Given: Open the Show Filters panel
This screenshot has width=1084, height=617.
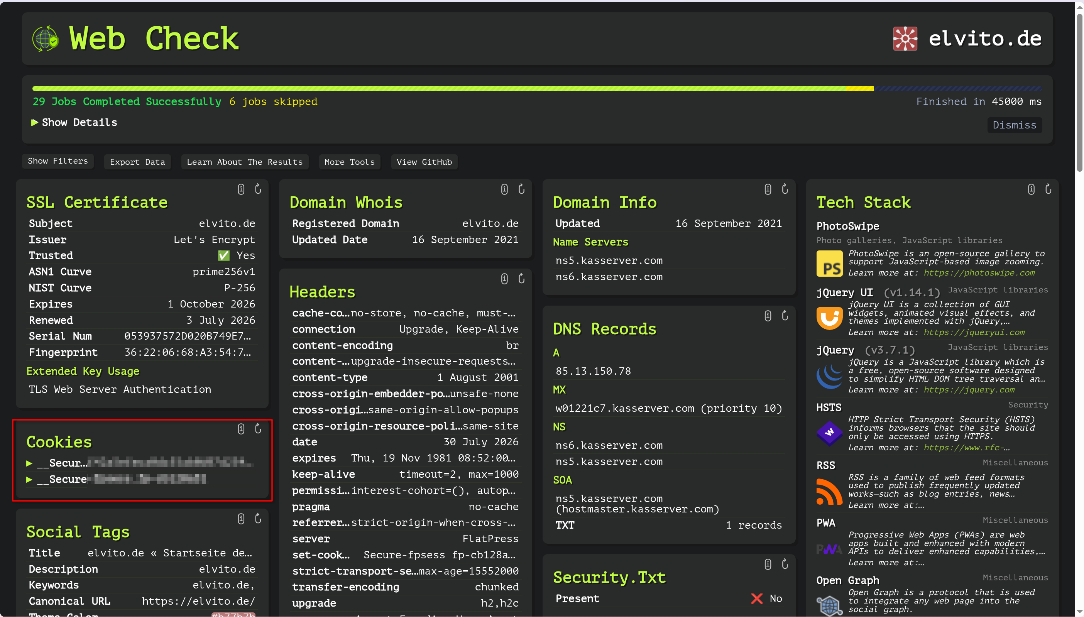Looking at the screenshot, I should pyautogui.click(x=57, y=161).
